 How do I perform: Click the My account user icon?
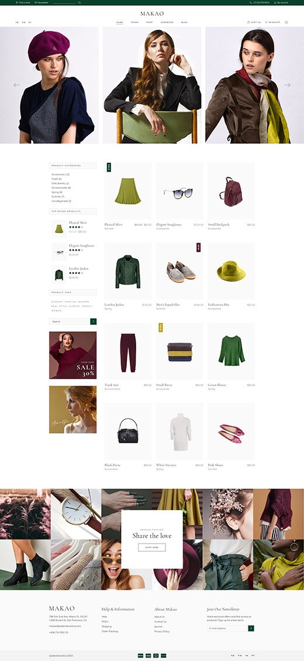[275, 2]
